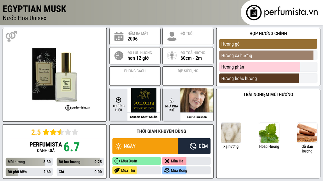Click the star badge icon above Thương hiệu

(119, 100)
